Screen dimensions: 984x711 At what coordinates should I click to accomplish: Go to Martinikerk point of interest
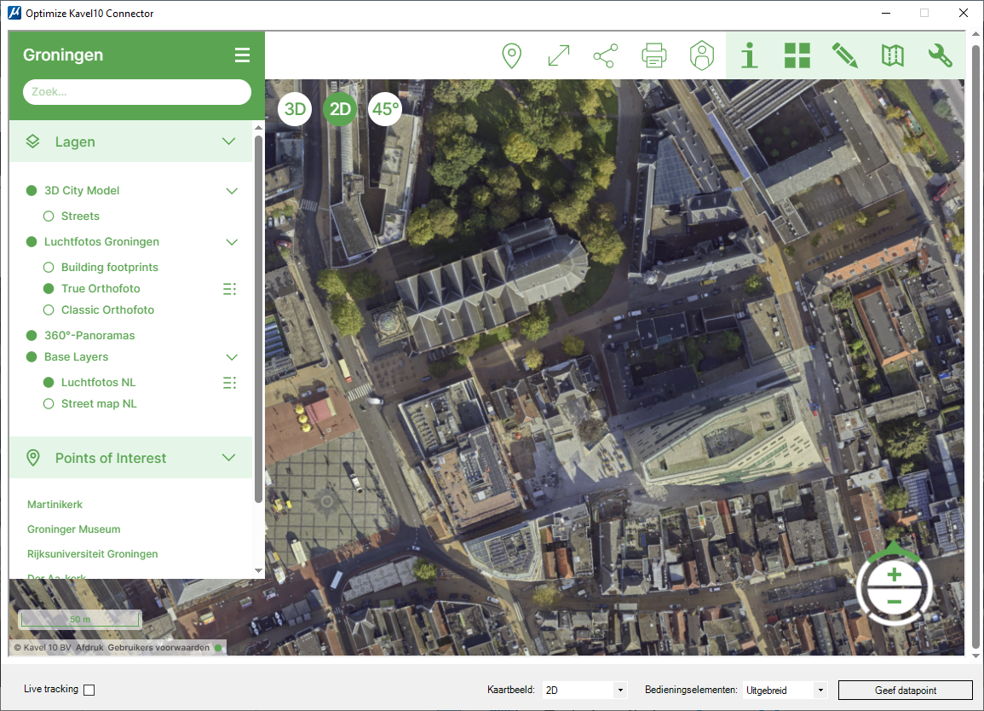coord(55,505)
